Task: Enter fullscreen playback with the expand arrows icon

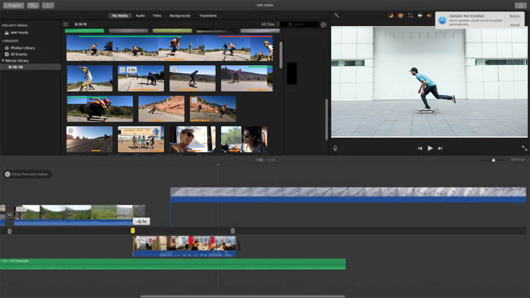Action: point(524,148)
